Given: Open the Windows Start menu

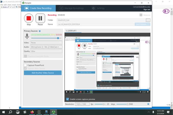Looking at the screenshot, I should click(x=3, y=112).
